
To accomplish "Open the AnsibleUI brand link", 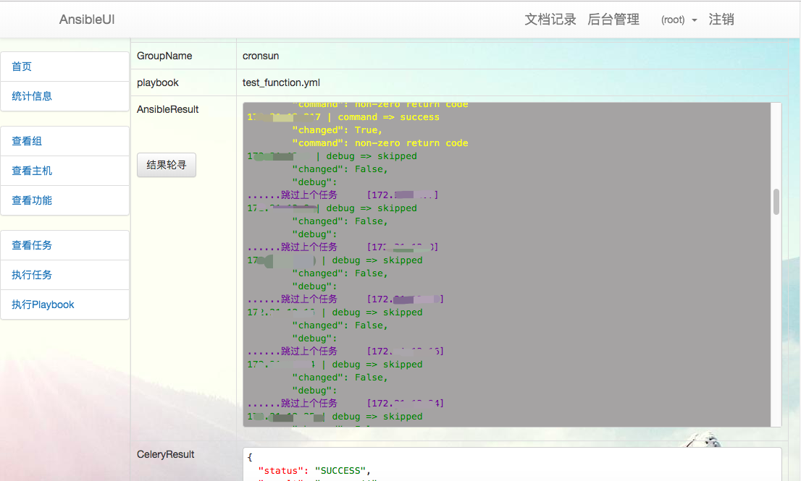I will (x=87, y=20).
